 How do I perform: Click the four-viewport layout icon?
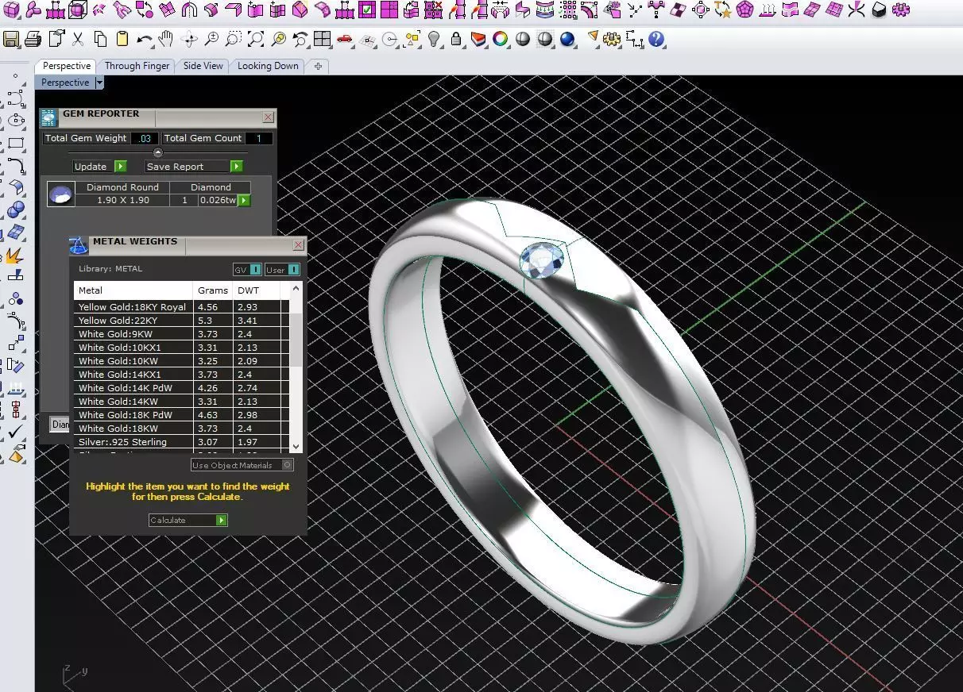(x=322, y=39)
